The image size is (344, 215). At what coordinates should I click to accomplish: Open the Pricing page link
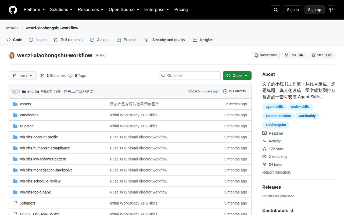coord(181,10)
